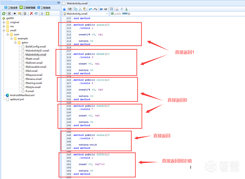Open MainActivity$1.smali in the tree
Image resolution: width=245 pixels, height=179 pixels.
(37, 51)
